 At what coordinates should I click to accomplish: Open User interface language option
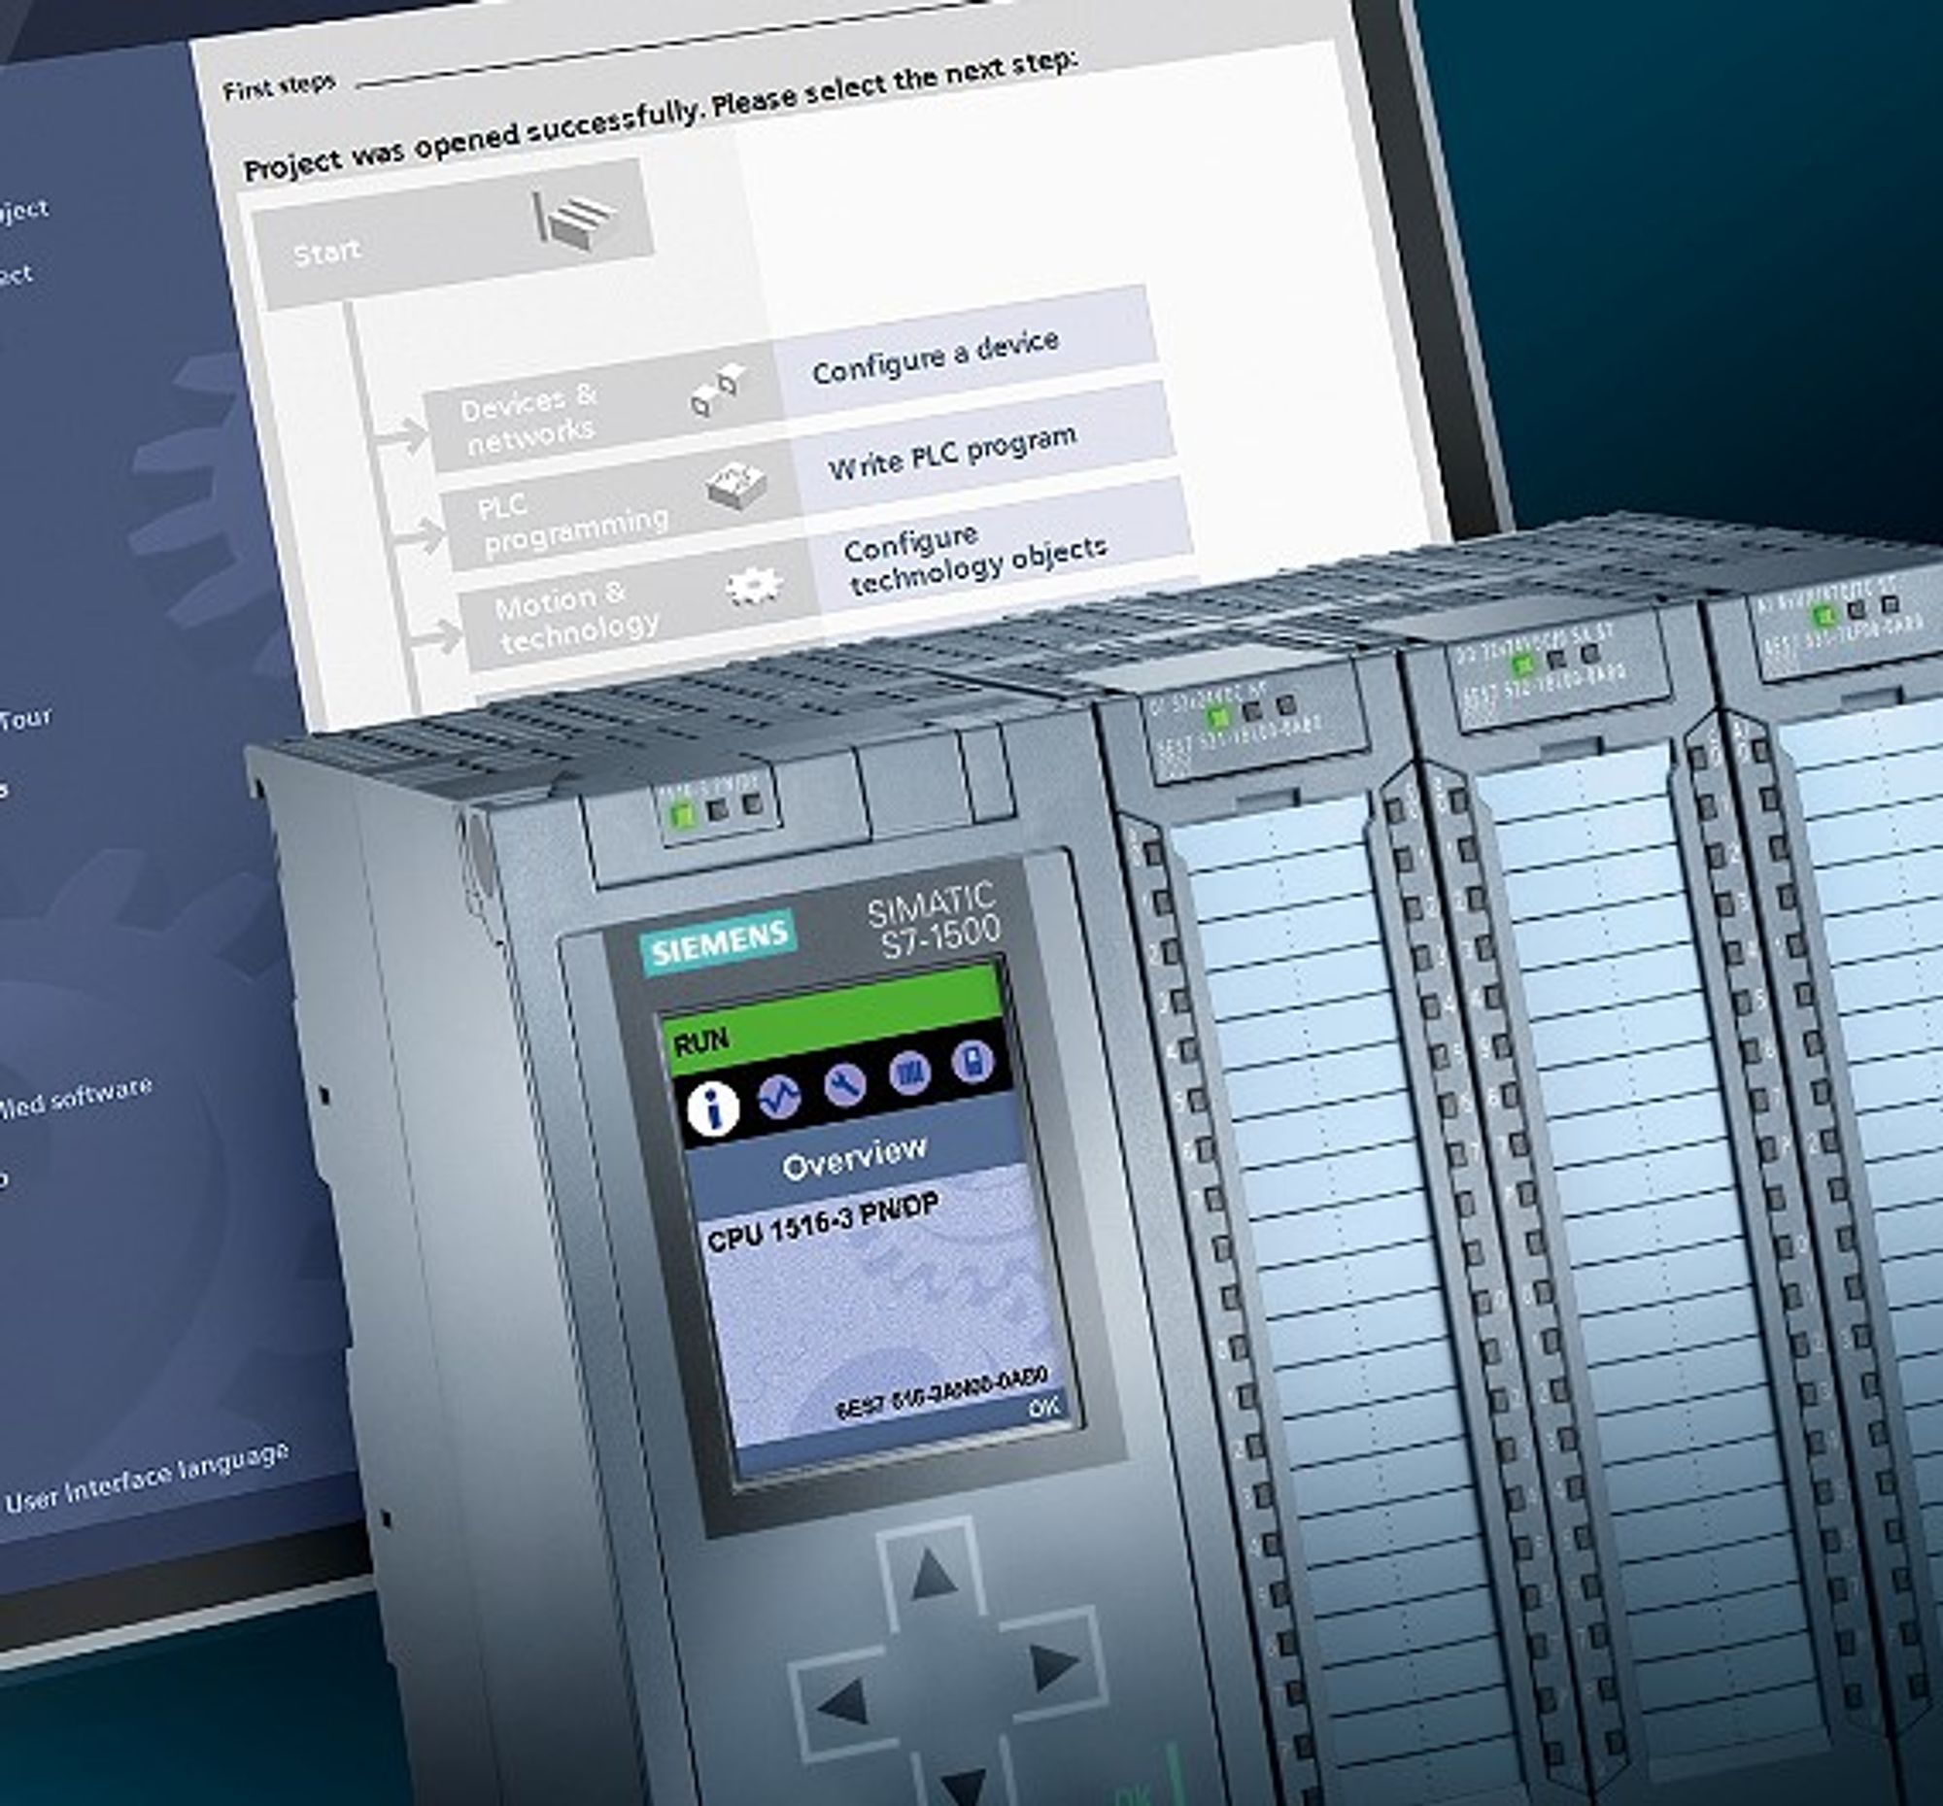point(147,1478)
